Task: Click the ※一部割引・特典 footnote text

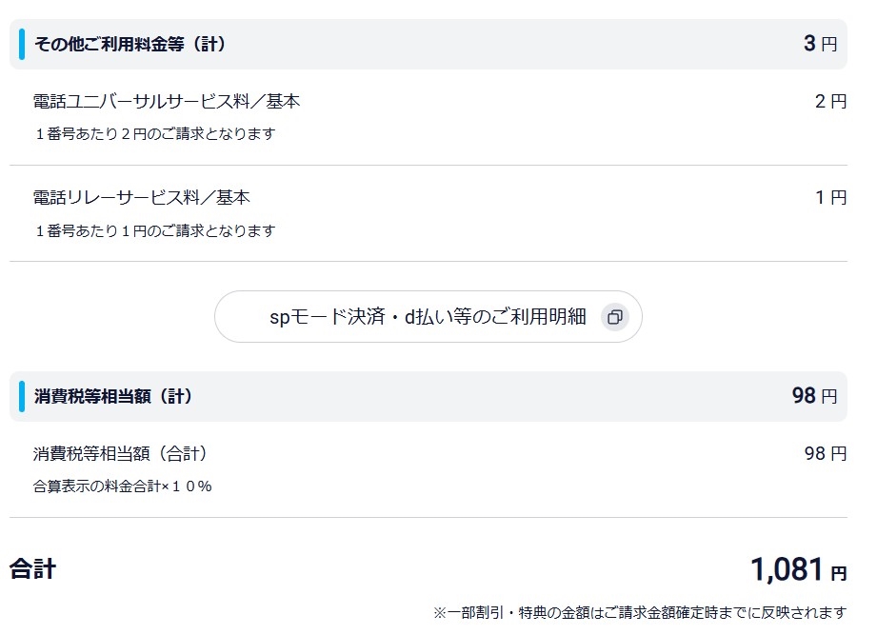Action: [x=639, y=611]
